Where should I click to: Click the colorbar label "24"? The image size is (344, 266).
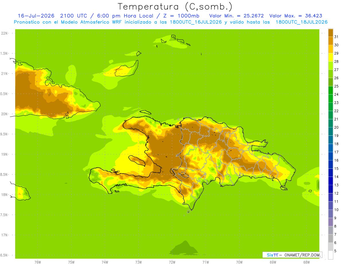click(336, 94)
